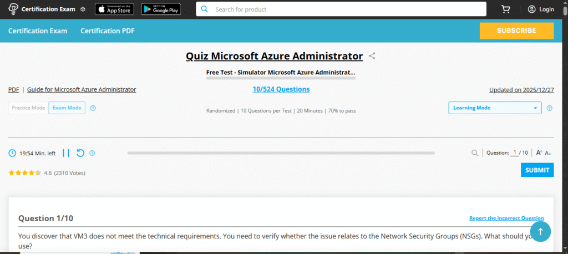Open the 10/524 Questions link
This screenshot has height=254, width=568.
point(281,89)
